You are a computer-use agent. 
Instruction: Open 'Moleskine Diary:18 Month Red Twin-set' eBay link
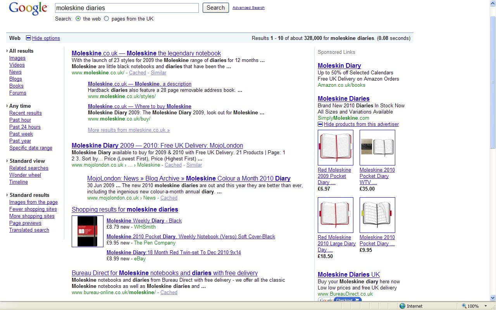pos(174,253)
